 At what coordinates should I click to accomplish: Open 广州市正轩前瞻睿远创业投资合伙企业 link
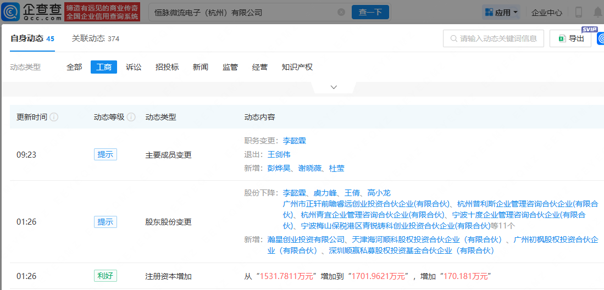coord(366,204)
